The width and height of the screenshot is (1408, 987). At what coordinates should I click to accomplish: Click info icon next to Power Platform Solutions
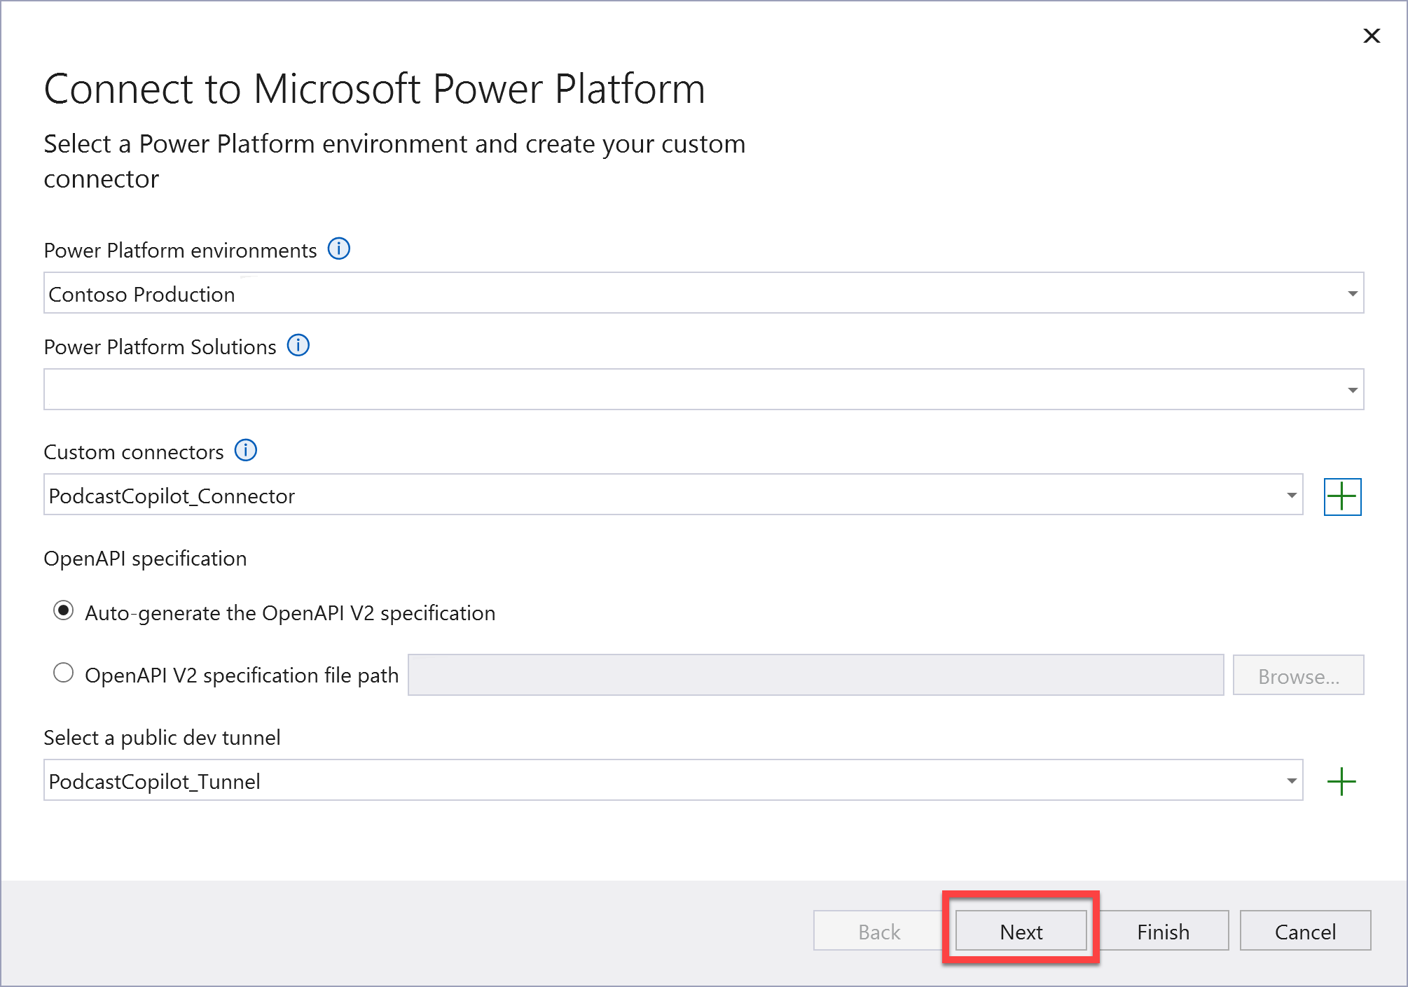pos(298,345)
